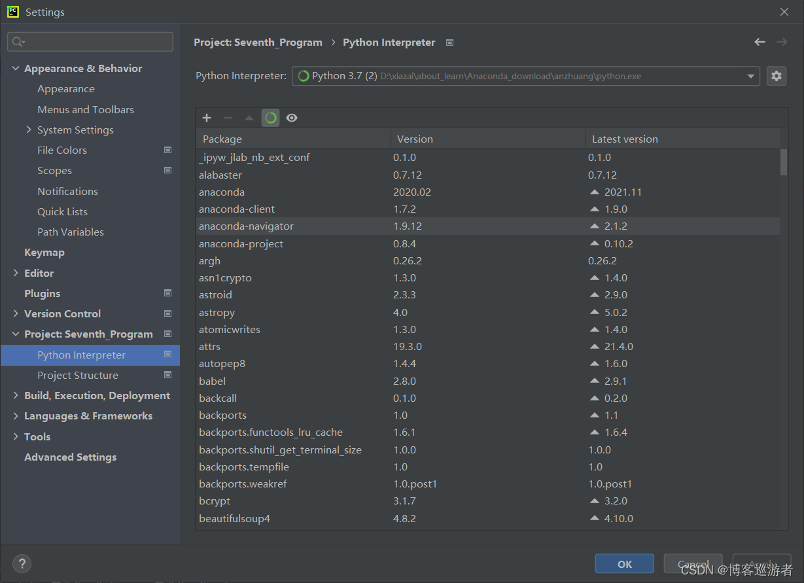Click the uninstall package minus icon

click(x=228, y=118)
